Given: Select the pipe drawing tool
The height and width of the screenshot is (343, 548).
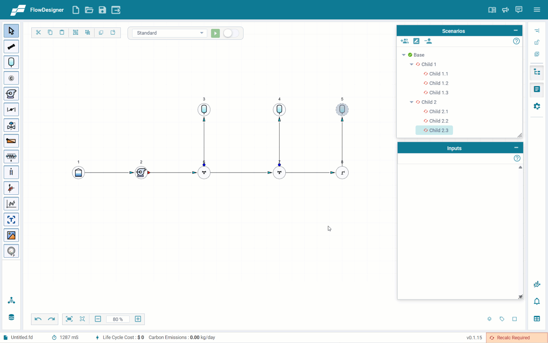Looking at the screenshot, I should (x=11, y=47).
